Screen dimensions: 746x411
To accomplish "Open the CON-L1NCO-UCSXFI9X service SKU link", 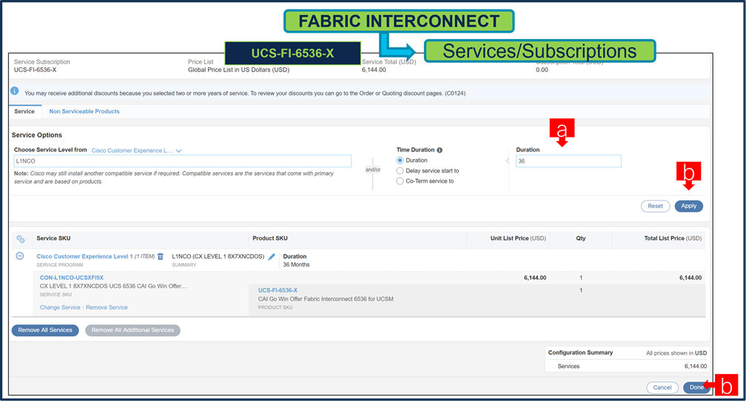I will point(71,278).
